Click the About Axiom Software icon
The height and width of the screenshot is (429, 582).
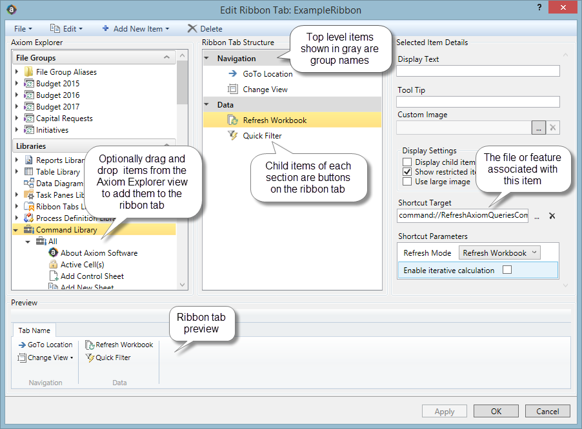(x=54, y=253)
